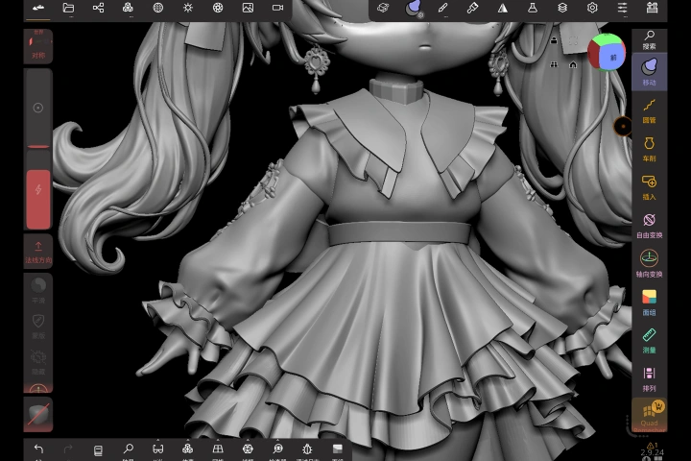Select the 测量 measure tool
The width and height of the screenshot is (691, 461).
[x=649, y=341]
